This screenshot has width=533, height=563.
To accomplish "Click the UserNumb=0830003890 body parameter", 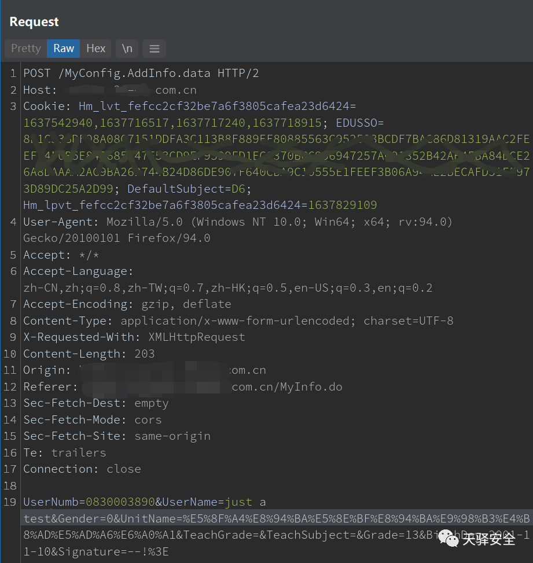I will 89,502.
